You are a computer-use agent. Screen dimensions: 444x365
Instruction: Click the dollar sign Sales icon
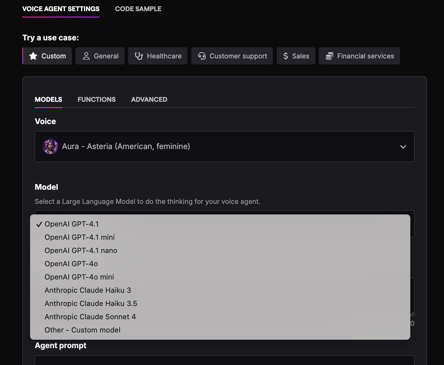286,56
